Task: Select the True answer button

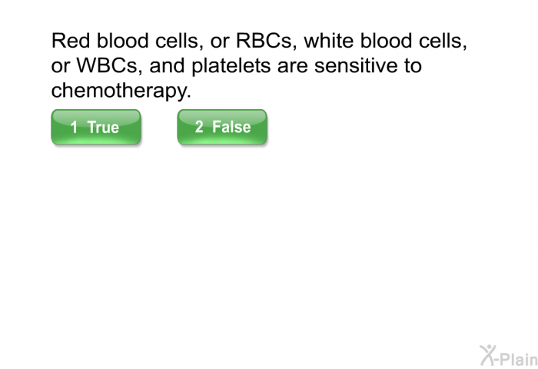Action: tap(96, 127)
